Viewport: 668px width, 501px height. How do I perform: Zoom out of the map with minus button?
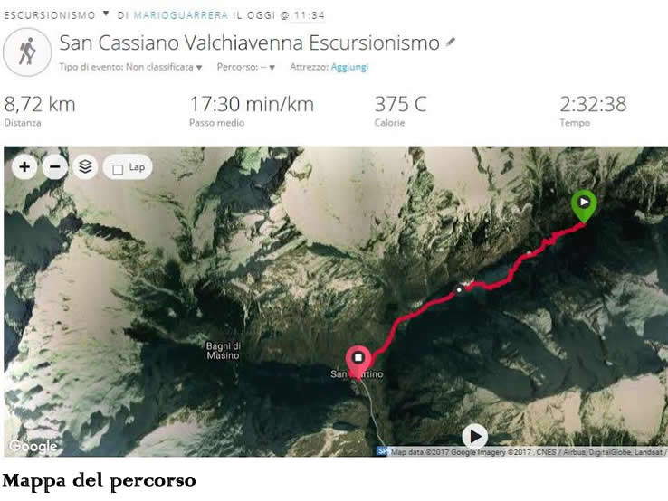55,167
